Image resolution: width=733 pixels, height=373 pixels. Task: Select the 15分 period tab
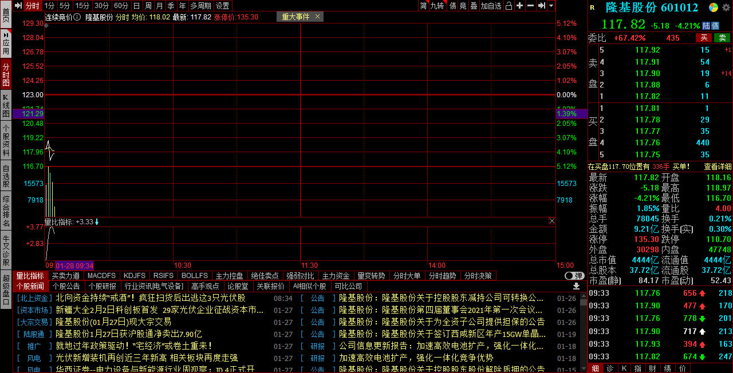[x=82, y=6]
